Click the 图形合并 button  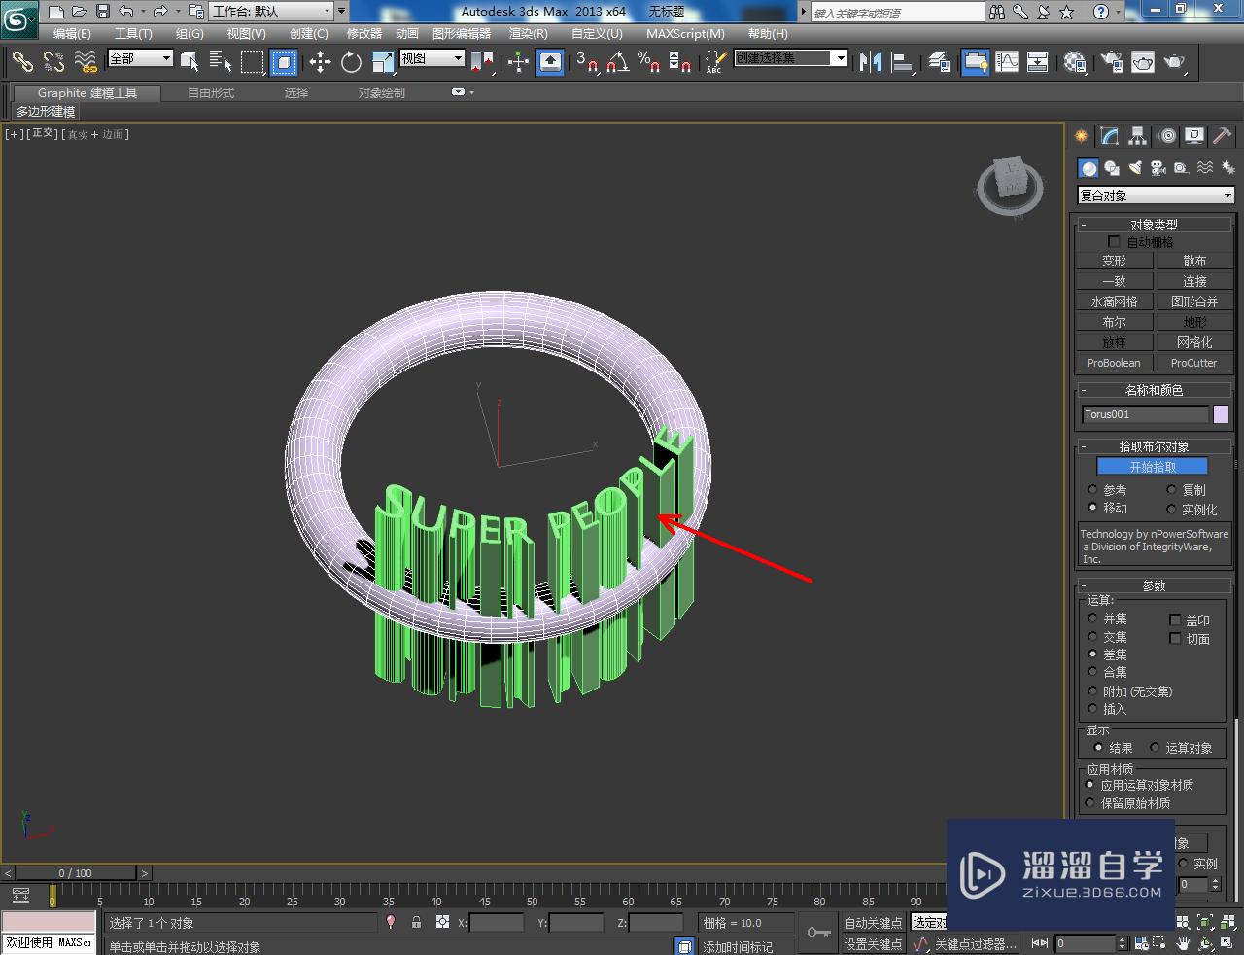click(x=1194, y=301)
